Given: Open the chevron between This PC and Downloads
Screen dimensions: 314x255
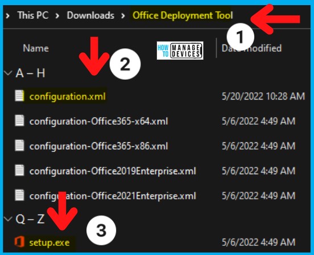Looking at the screenshot, I should pos(57,15).
